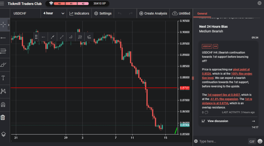Open the Indicators menu
264x146 pixels.
79,13
